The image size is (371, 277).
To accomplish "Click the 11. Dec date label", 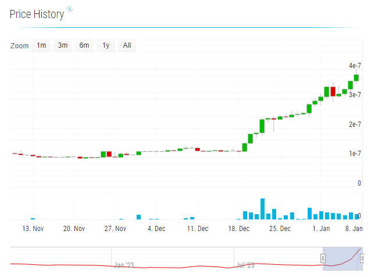I will coord(198,229).
